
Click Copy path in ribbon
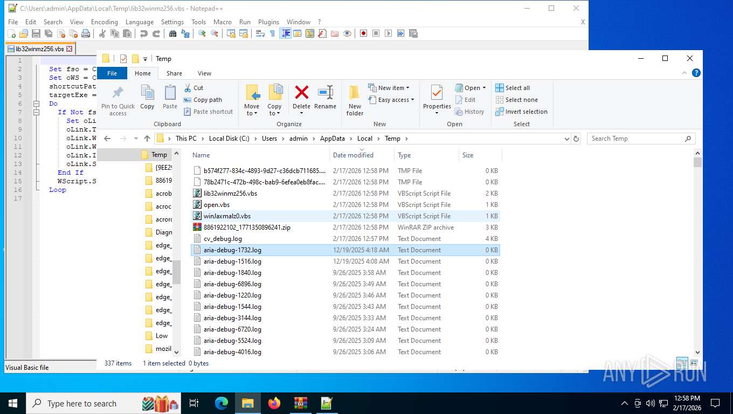tap(203, 100)
